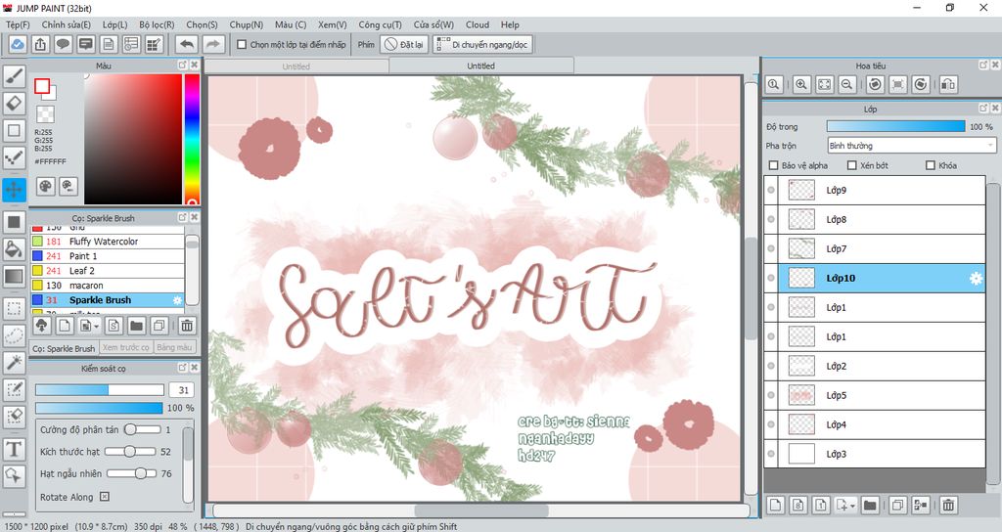Screen dimensions: 1002x532
Task: Select the Magic Wand tool
Action: [x=14, y=363]
